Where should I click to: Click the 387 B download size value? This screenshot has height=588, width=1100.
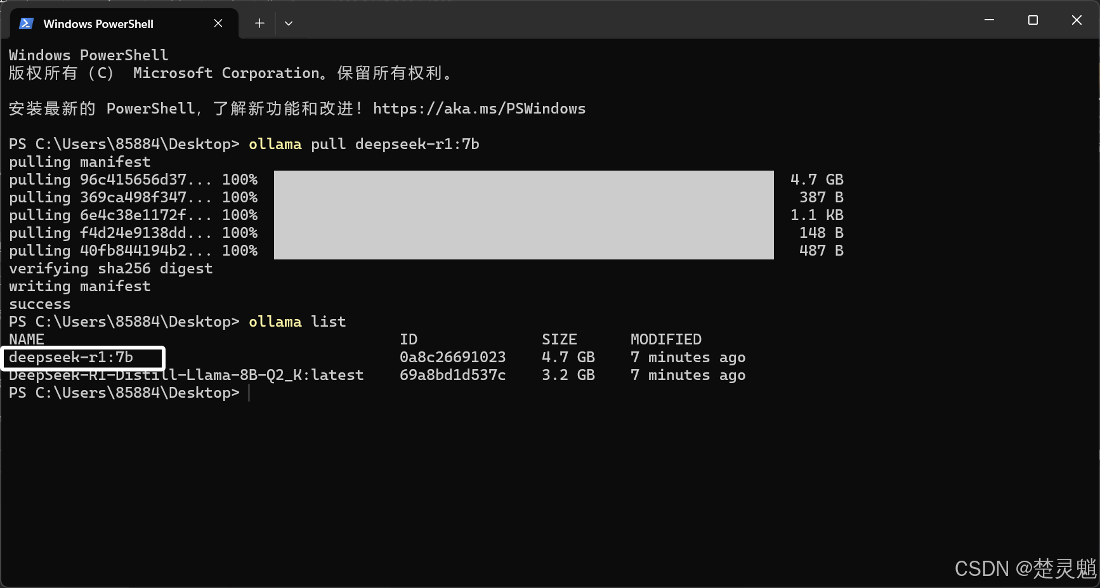(x=822, y=197)
